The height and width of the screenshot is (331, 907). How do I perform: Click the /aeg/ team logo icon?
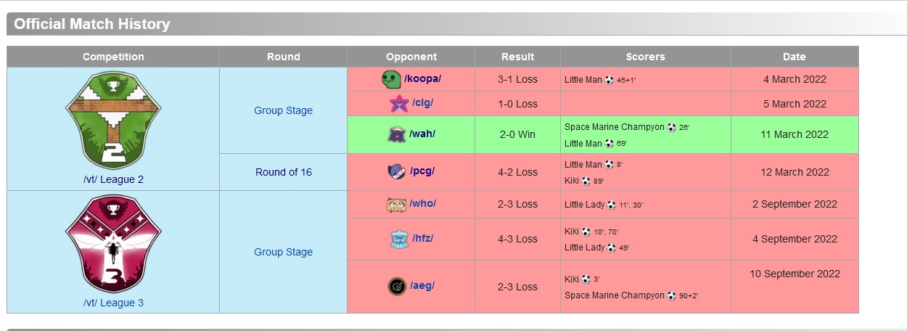(x=397, y=286)
